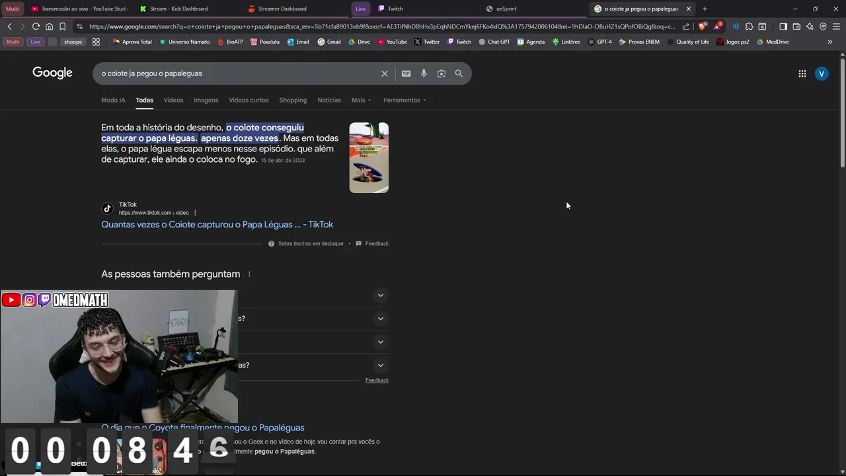Go back with the browser back arrow
Image resolution: width=846 pixels, height=476 pixels.
click(9, 26)
